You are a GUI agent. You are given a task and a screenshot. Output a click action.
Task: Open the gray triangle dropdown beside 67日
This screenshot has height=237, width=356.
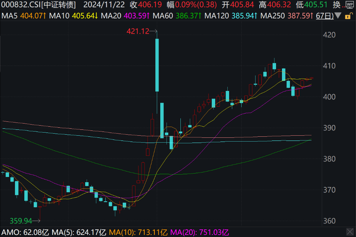pos(338,16)
